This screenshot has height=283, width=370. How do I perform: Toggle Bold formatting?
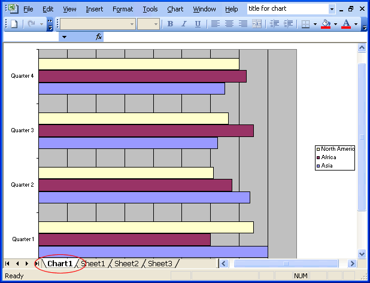(x=170, y=24)
